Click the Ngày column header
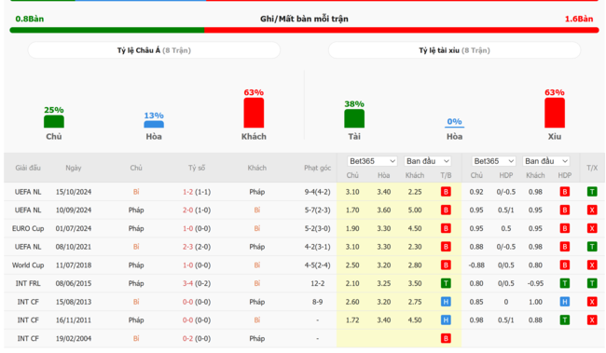Viewport: 606px width, 353px height. (74, 168)
